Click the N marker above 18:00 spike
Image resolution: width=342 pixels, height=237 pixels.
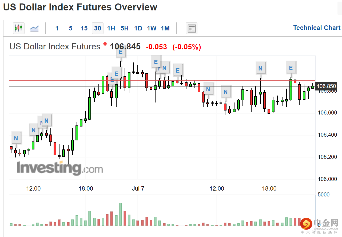(x=260, y=68)
